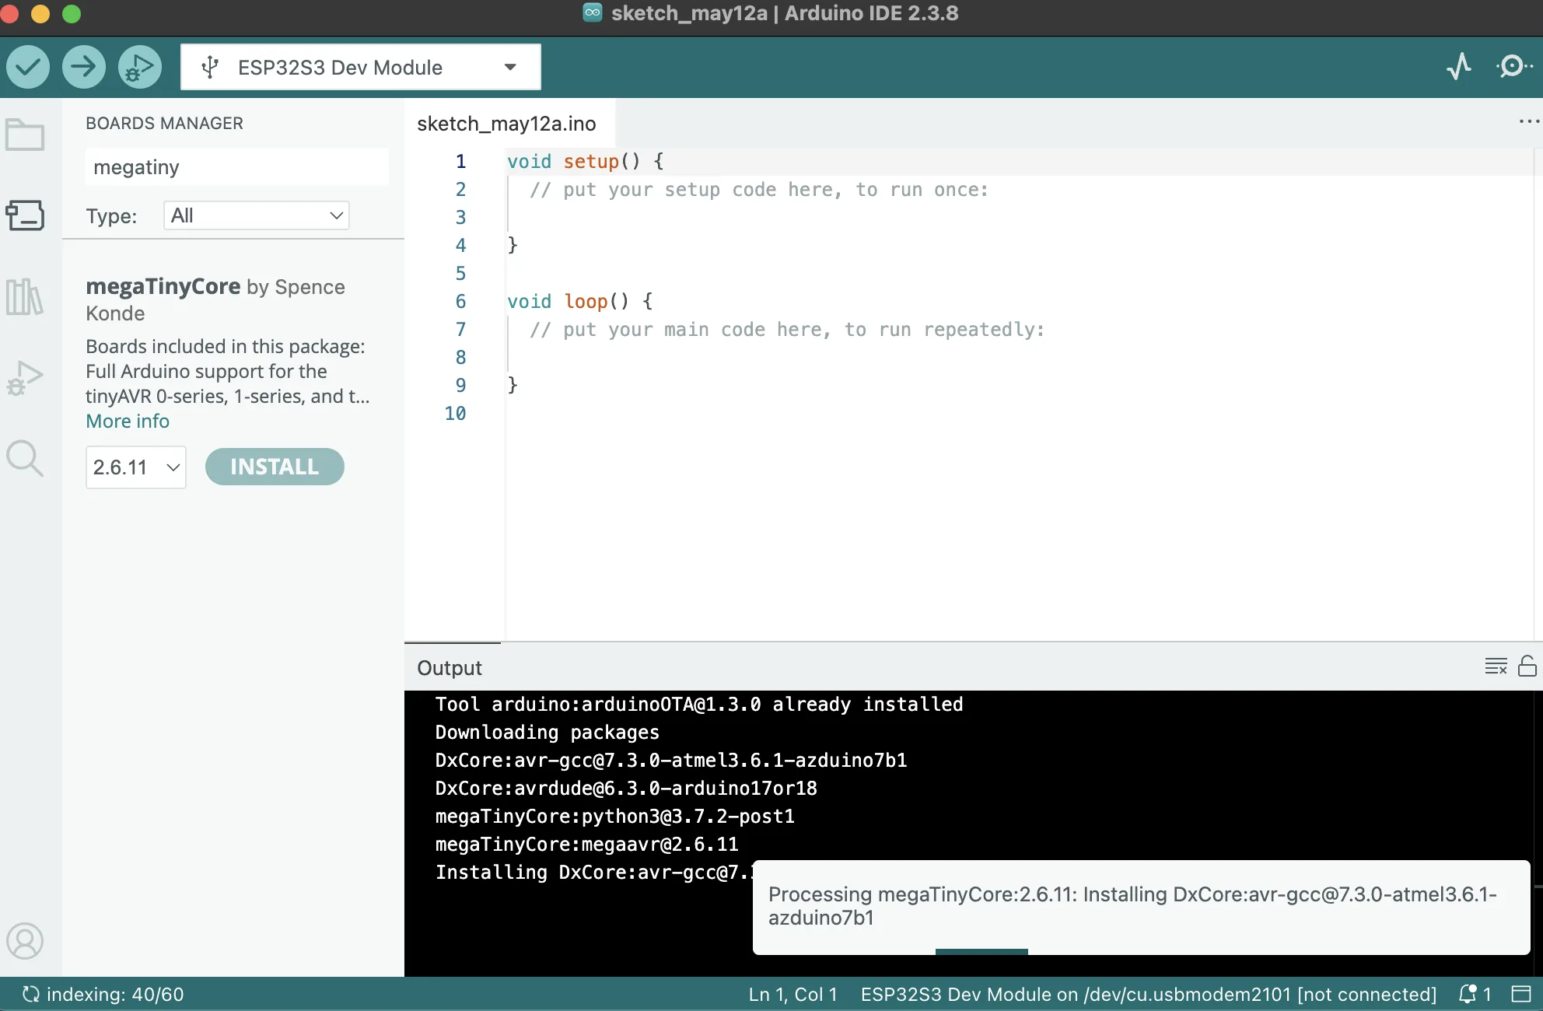
Task: Click the indexing progress spinner icon
Action: [x=31, y=994]
